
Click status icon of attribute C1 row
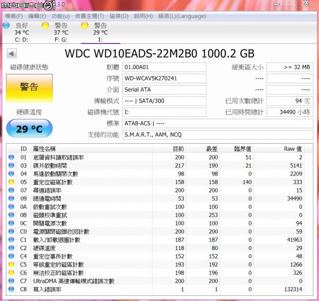pos(12,240)
